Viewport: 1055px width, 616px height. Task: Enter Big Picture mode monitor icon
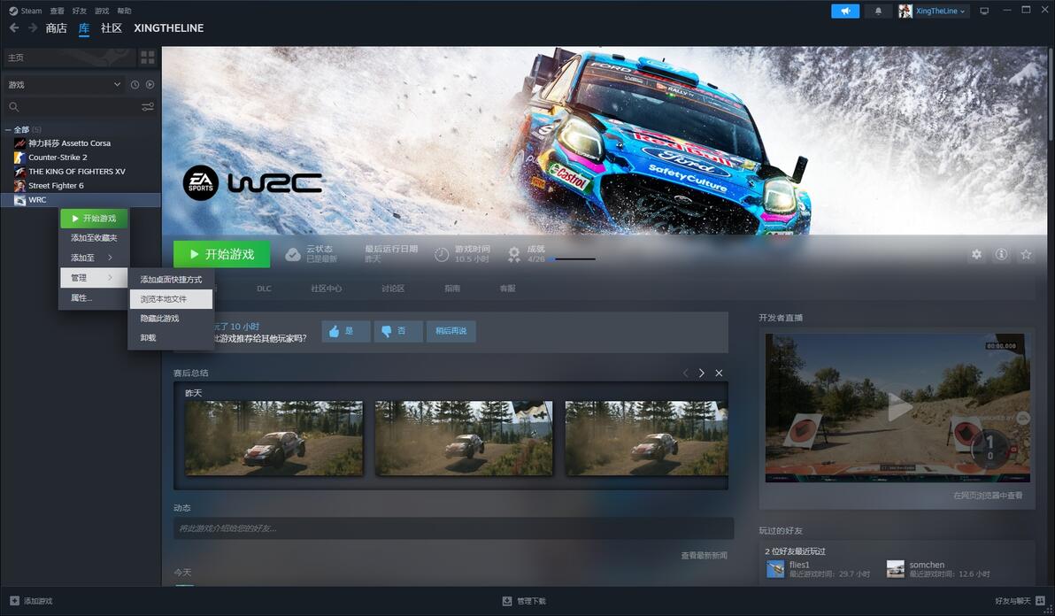984,11
